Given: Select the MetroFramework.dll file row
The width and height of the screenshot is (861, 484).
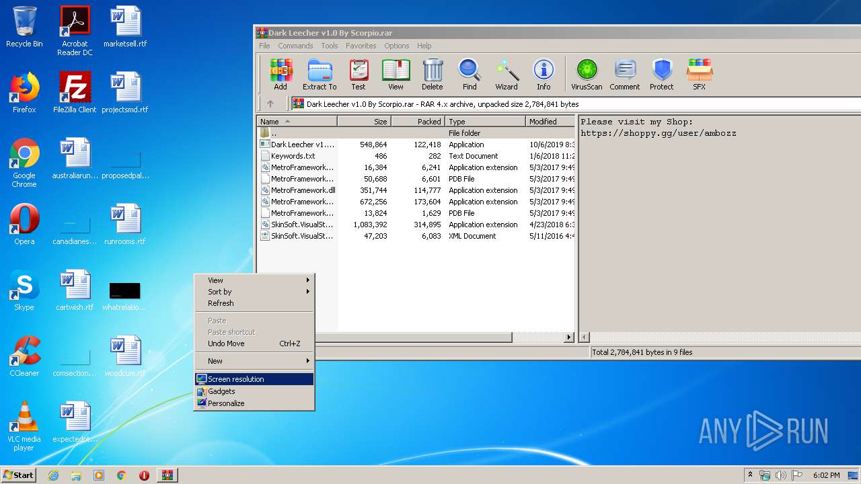Looking at the screenshot, I should point(416,190).
